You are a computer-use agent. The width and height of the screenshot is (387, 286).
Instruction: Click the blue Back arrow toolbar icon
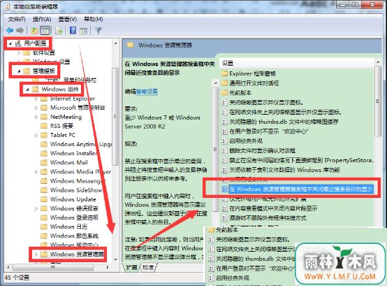point(10,30)
